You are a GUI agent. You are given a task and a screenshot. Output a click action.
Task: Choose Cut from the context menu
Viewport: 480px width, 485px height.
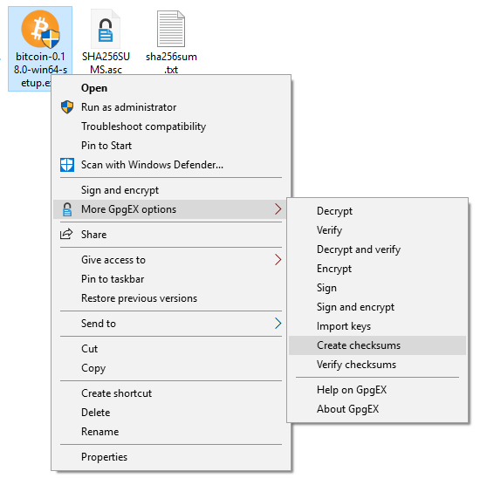pos(171,349)
